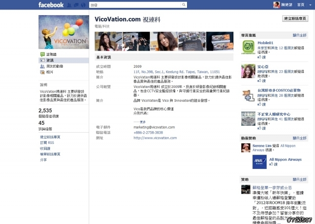The height and width of the screenshot is (224, 315).
Task: Click the search magnifier button
Action: click(x=184, y=5)
